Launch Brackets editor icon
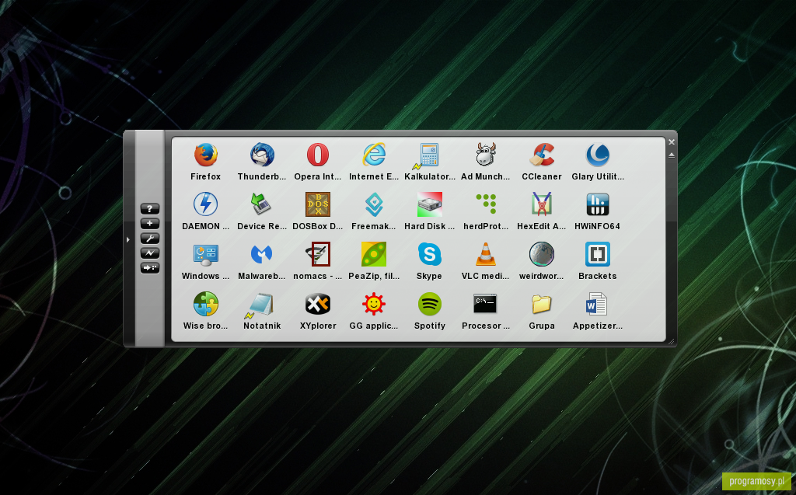 point(598,254)
